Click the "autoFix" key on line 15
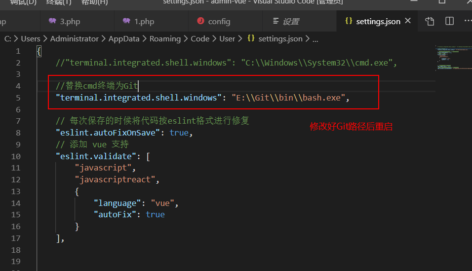Image resolution: width=472 pixels, height=271 pixels. pyautogui.click(x=115, y=215)
